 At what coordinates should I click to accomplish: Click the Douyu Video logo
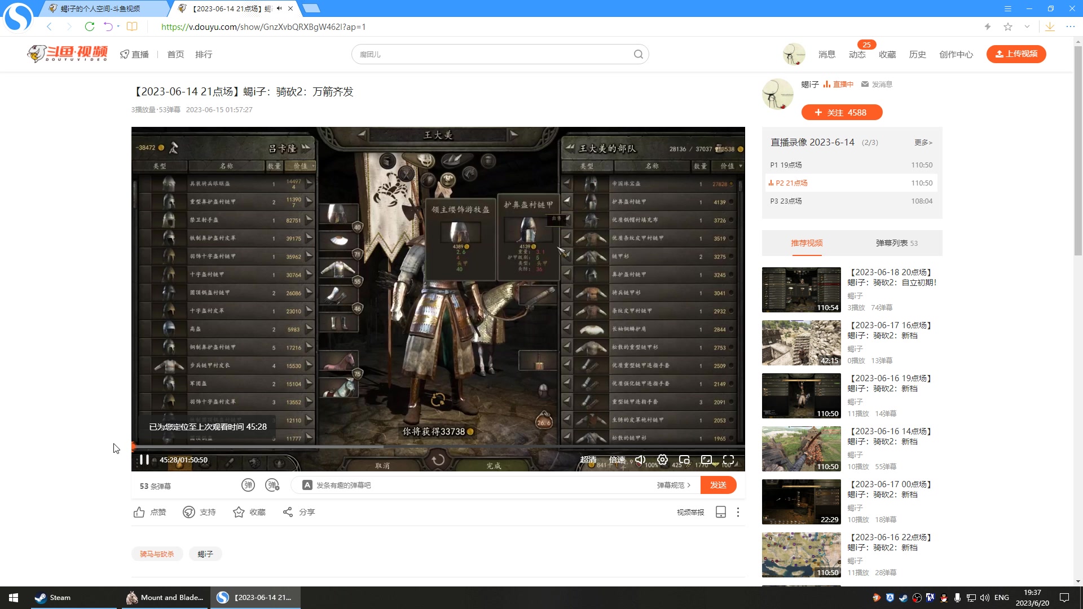[x=67, y=54]
